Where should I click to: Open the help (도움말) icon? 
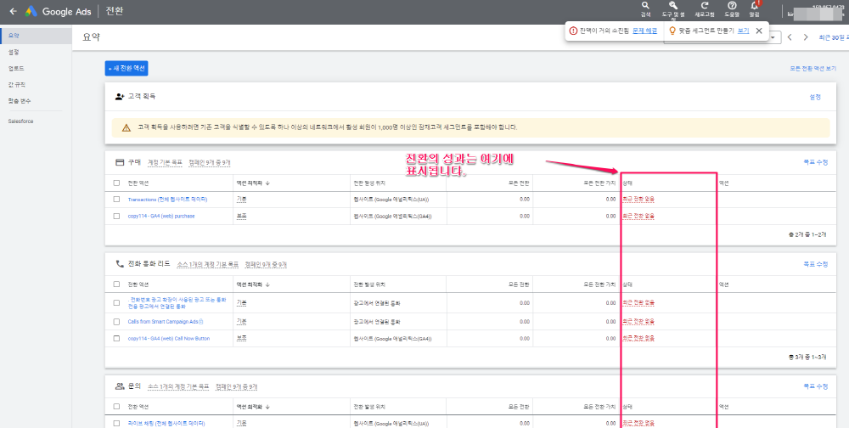tap(732, 8)
